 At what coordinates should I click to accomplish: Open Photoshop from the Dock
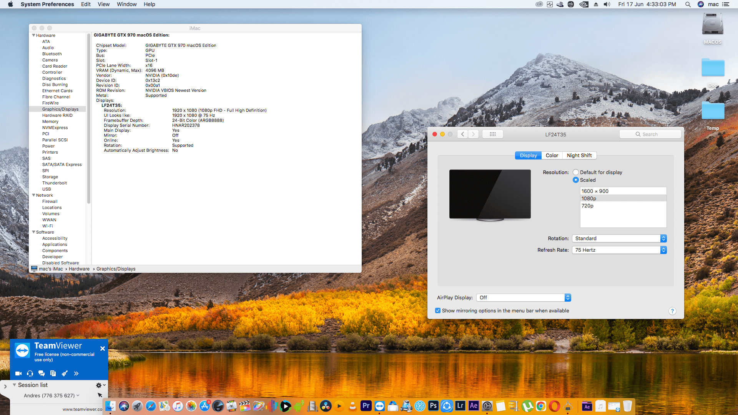click(x=434, y=406)
